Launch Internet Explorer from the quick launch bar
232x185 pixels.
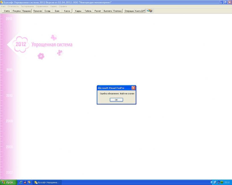[x=21, y=182]
